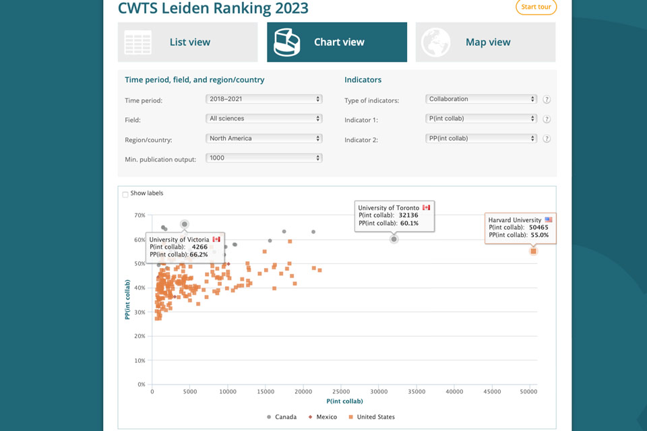Click the globe icon on Map view
This screenshot has width=647, height=431.
coord(436,42)
